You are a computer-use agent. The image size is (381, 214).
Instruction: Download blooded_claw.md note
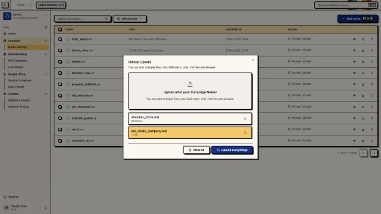pyautogui.click(x=363, y=73)
